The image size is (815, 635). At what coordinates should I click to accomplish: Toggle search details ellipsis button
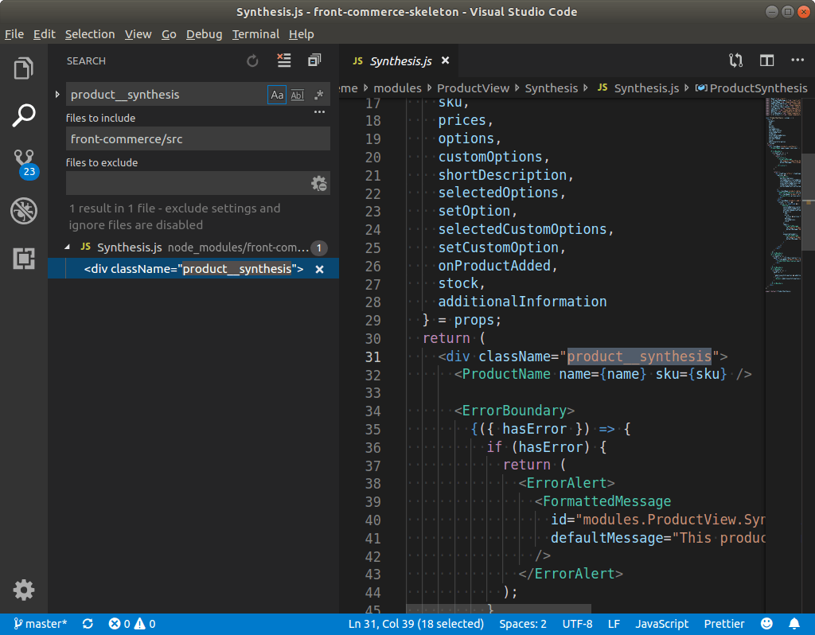[x=319, y=111]
